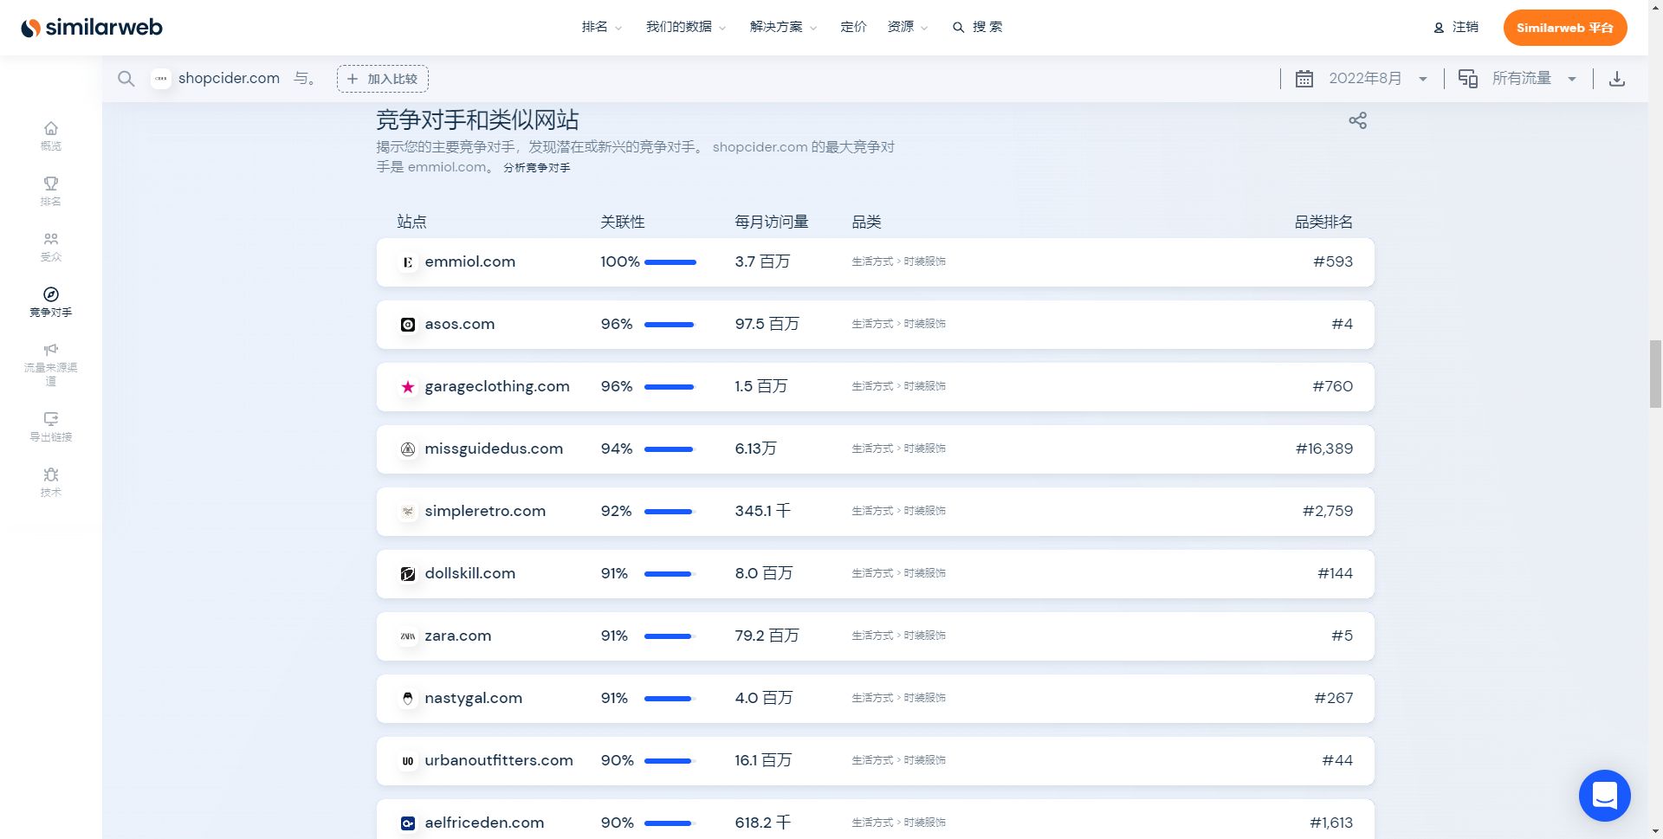1663x839 pixels.
Task: Click the 品类排名 column header
Action: (x=1323, y=222)
